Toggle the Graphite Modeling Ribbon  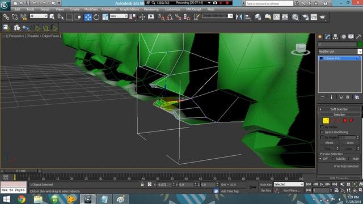click(x=268, y=17)
